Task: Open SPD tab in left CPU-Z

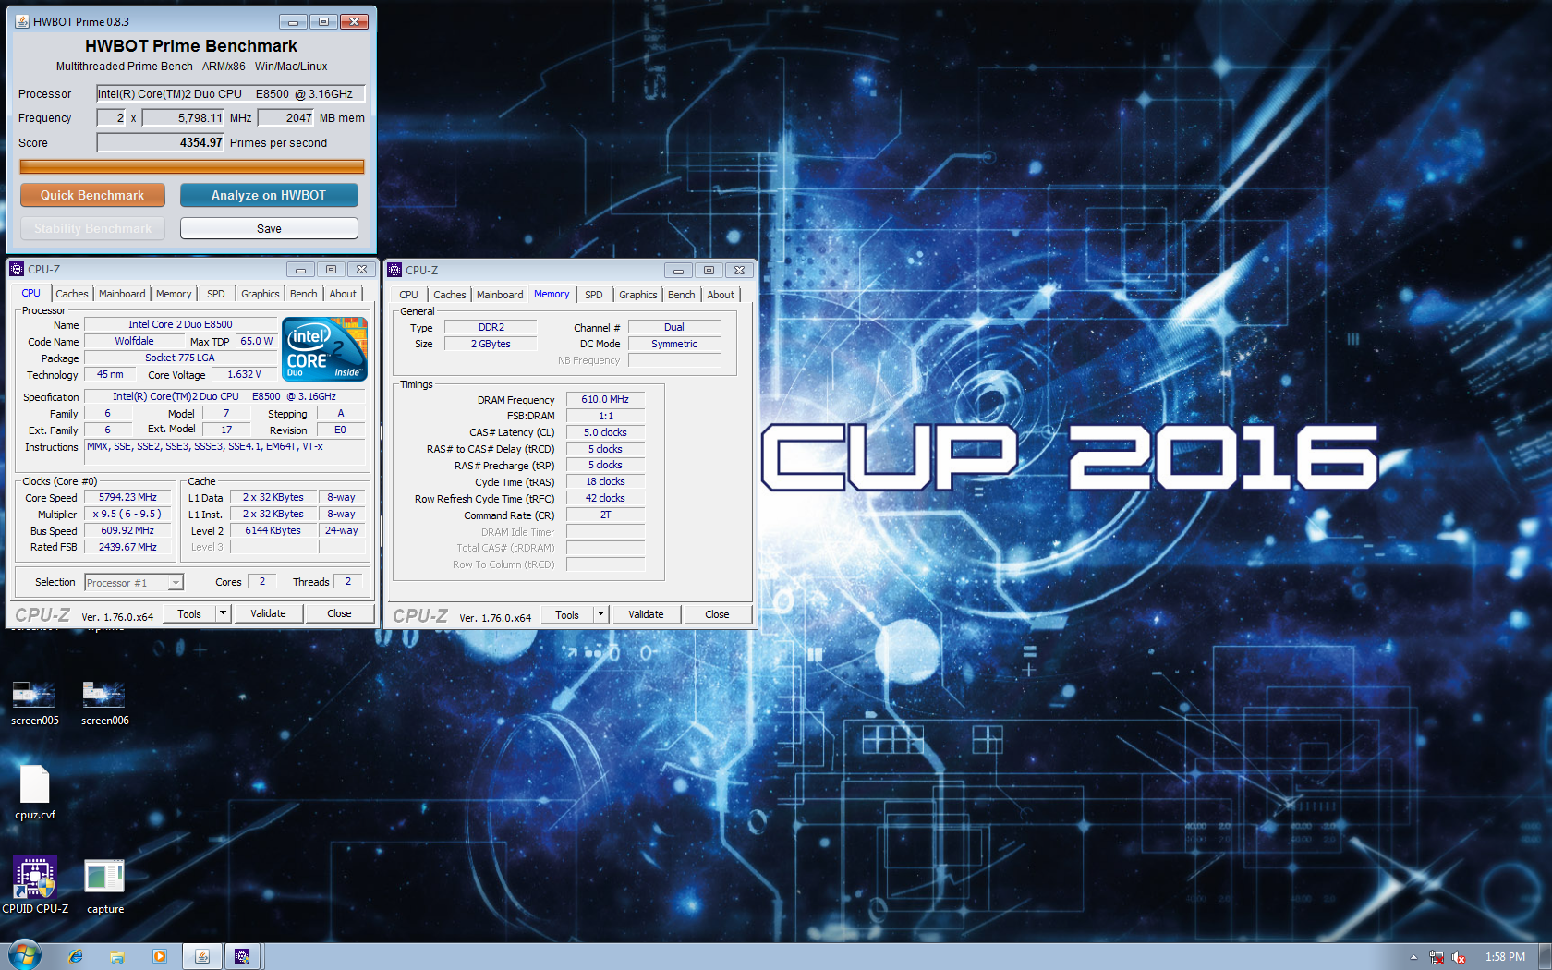Action: (216, 294)
